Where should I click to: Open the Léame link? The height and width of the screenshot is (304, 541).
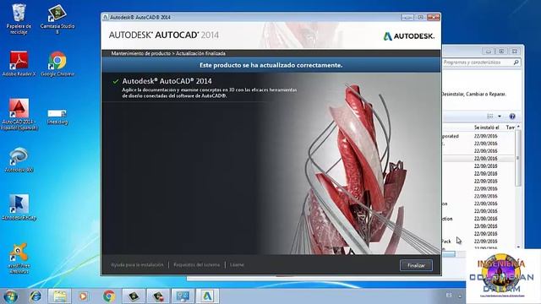point(237,264)
